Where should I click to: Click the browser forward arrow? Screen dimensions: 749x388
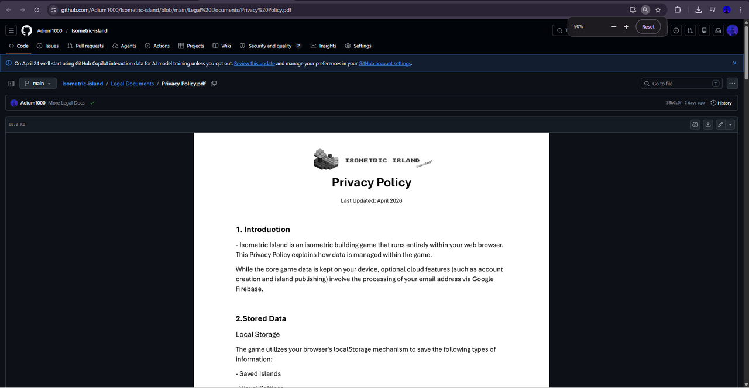(x=22, y=10)
